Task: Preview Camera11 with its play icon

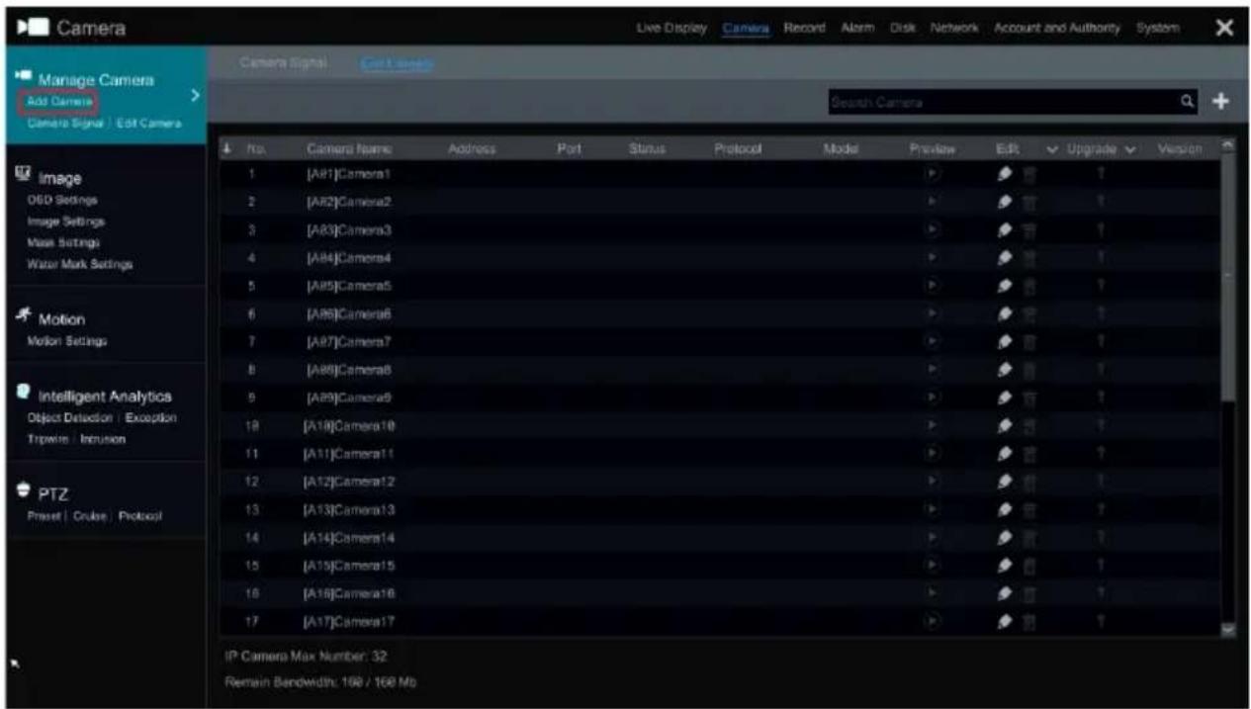Action: (x=933, y=453)
